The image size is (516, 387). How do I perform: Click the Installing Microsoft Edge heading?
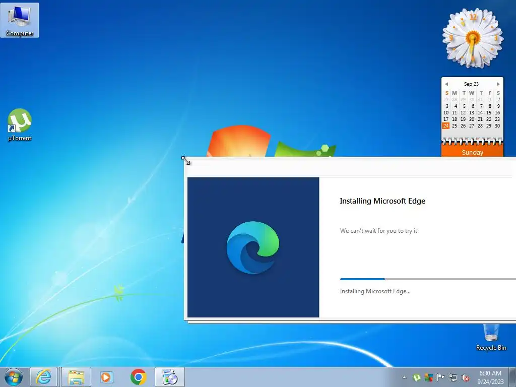[x=382, y=201]
